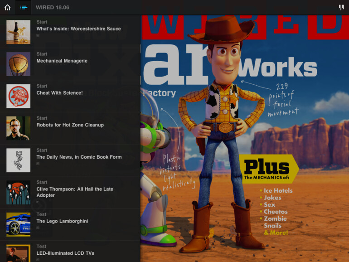Toggle the table of contents list icon

[x=24, y=7]
